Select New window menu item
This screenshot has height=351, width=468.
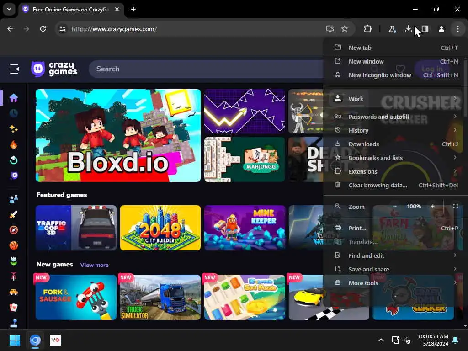click(396, 62)
